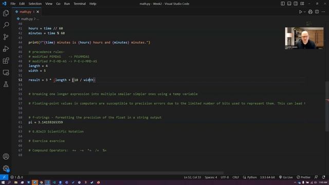Choose the 3.9.5 64-bit interpreter
Viewport: 329px width, 185px height.
[267, 177]
